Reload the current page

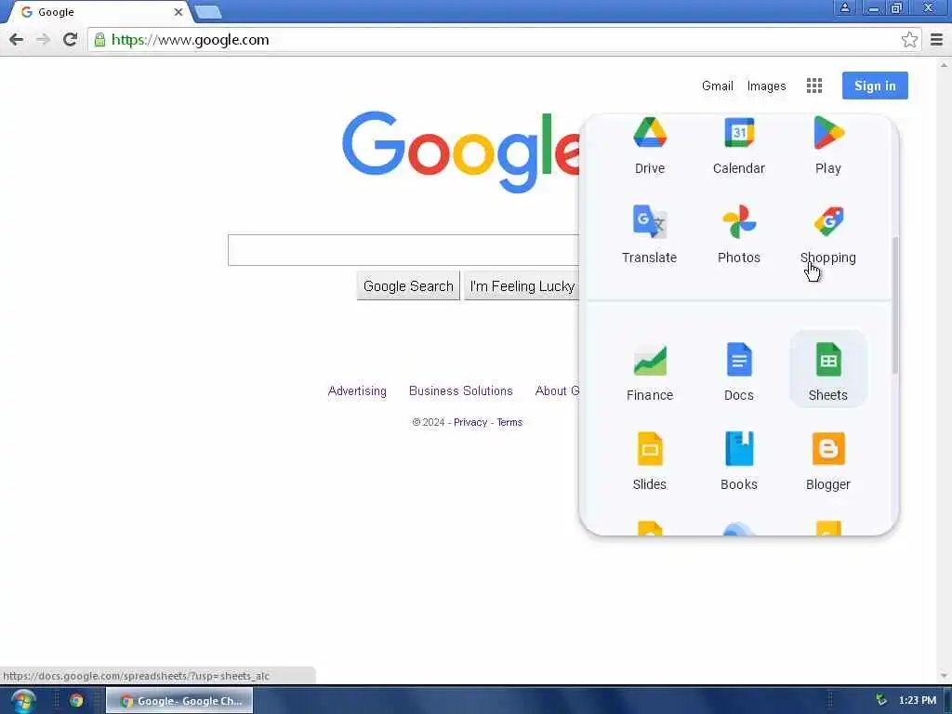[x=70, y=40]
